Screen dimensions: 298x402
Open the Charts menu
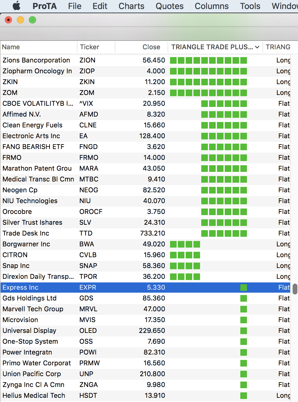(131, 6)
